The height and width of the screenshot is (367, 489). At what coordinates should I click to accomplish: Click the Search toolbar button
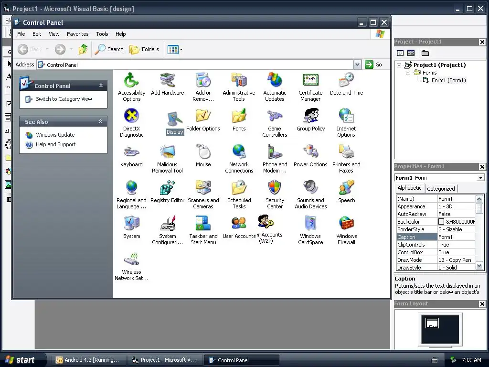pyautogui.click(x=109, y=49)
